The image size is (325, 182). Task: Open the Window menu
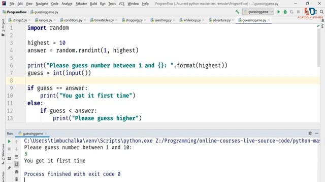coord(133,4)
